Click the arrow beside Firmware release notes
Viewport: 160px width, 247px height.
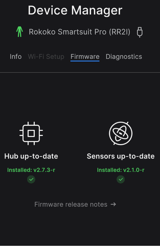pyautogui.click(x=113, y=204)
